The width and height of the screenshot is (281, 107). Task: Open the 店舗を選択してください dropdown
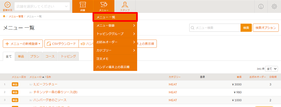[x=42, y=6]
